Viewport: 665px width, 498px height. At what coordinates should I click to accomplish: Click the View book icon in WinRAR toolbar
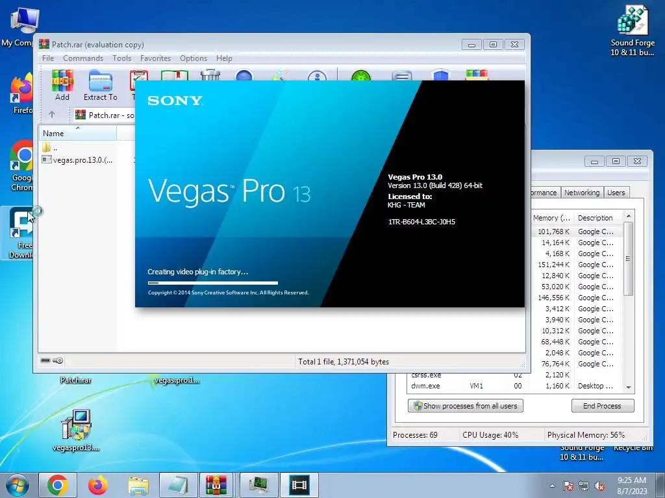pos(174,75)
